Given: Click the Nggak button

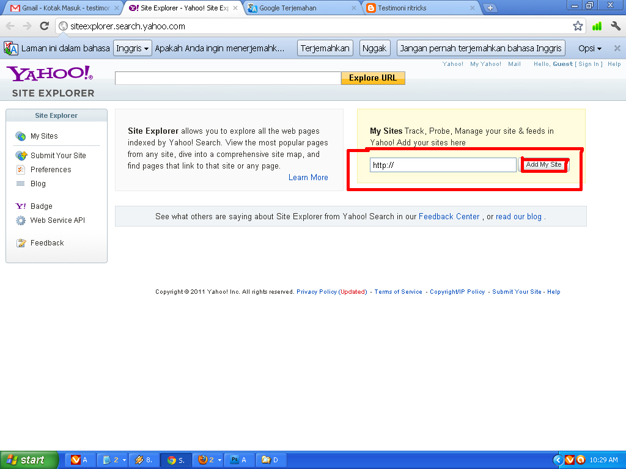Looking at the screenshot, I should click(x=375, y=48).
